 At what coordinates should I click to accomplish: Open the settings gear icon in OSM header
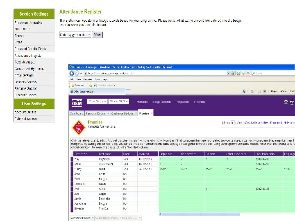pos(286,102)
